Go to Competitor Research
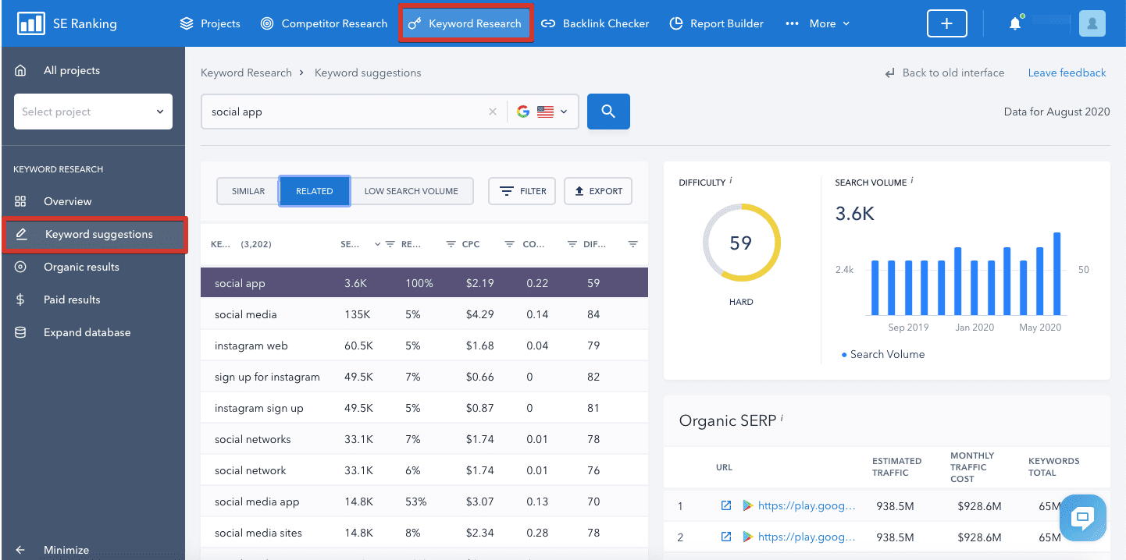The width and height of the screenshot is (1126, 560). [324, 23]
